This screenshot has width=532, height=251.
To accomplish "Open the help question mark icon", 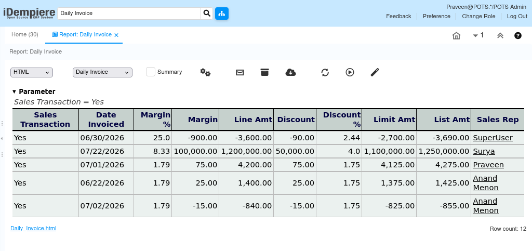I will (x=518, y=36).
